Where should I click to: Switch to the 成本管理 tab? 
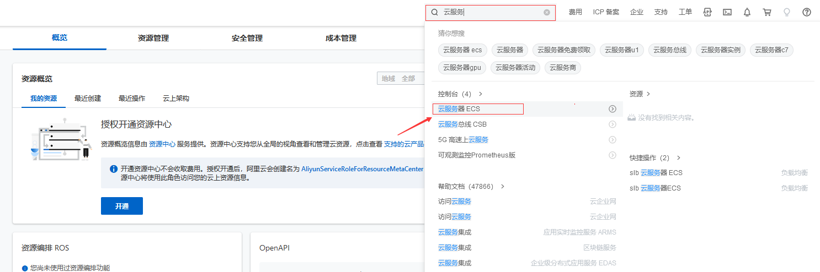tap(341, 38)
